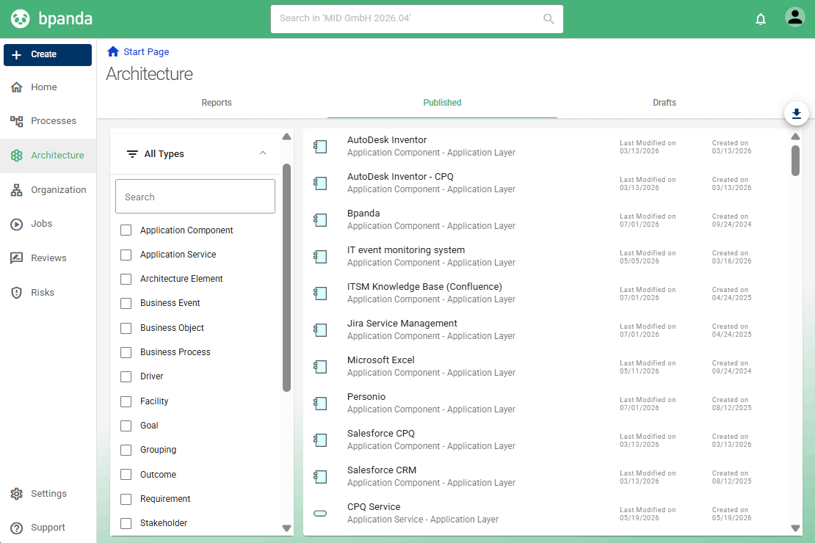The width and height of the screenshot is (815, 543).
Task: Check the Architecture Element checkbox
Action: tap(126, 279)
